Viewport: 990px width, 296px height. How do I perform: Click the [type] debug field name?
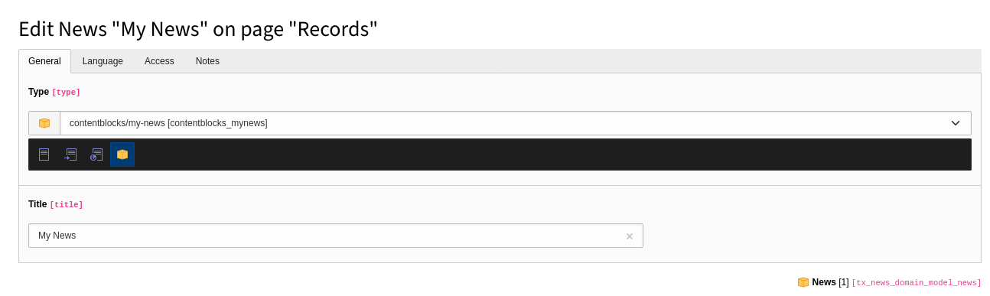coord(66,93)
